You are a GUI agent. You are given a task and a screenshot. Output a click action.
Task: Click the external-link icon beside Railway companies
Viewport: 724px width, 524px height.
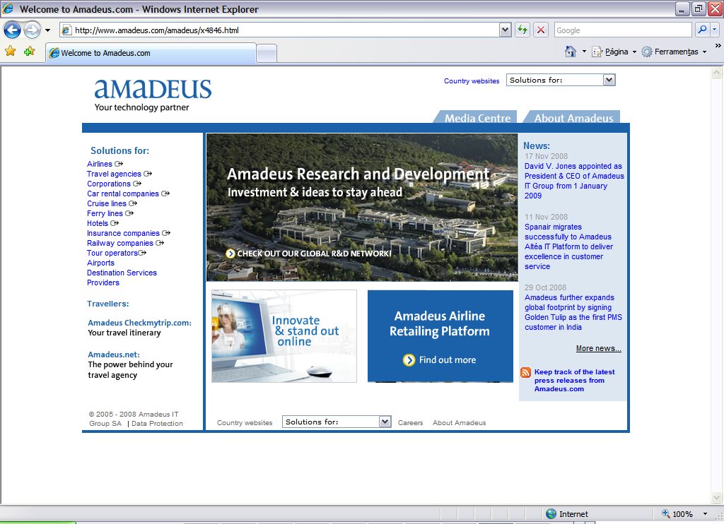(160, 243)
